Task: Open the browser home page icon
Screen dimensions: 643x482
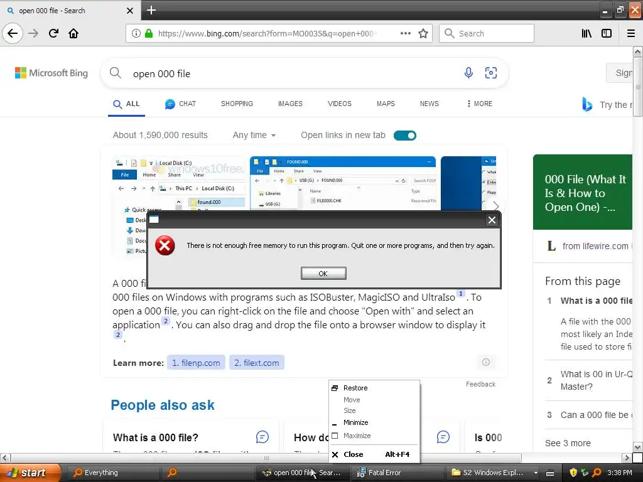Action: pyautogui.click(x=73, y=33)
